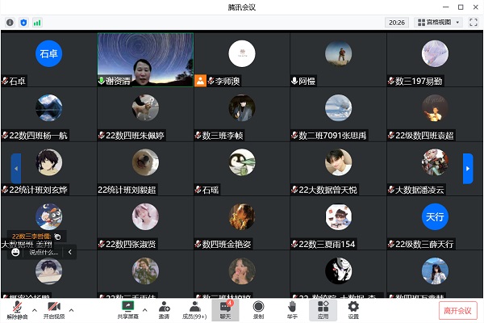Open the chat panel with 4 unread
484x323 pixels.
tap(225, 310)
